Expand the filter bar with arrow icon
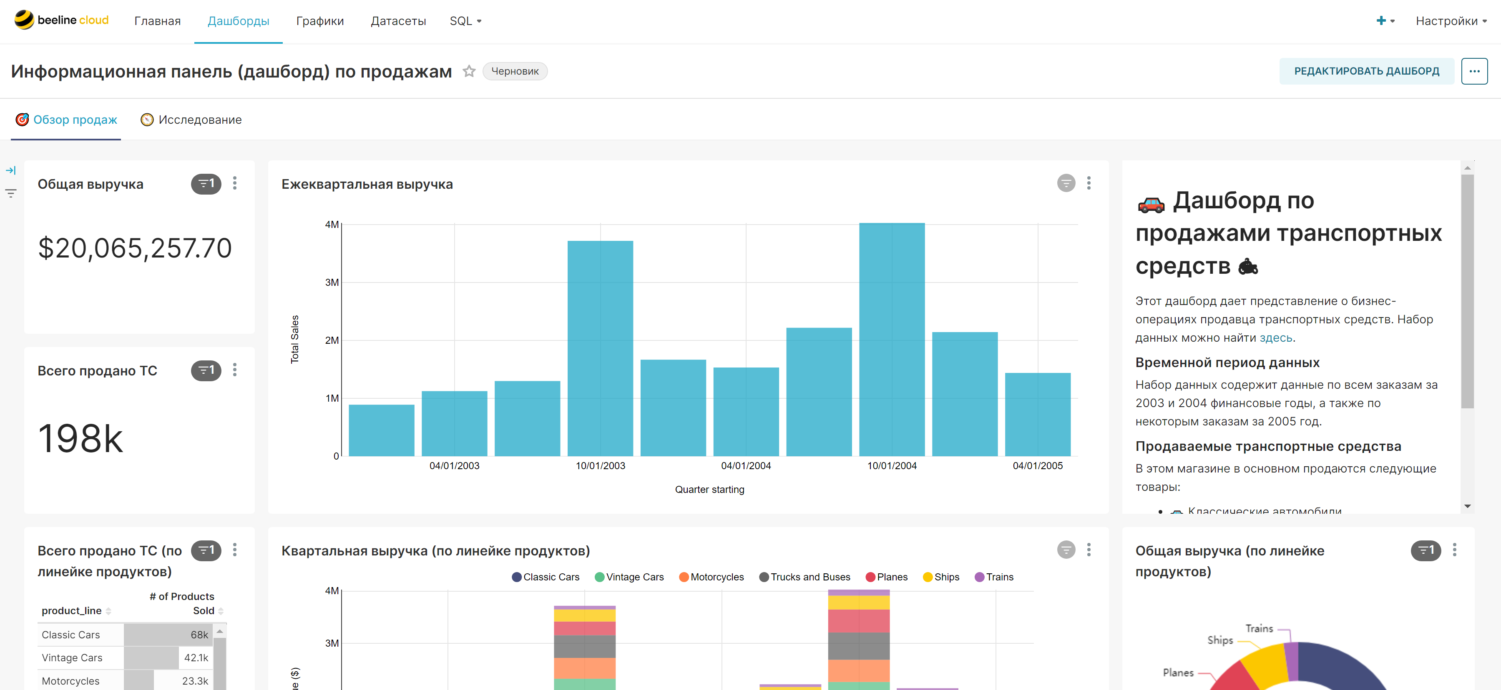Viewport: 1501px width, 690px height. (10, 170)
